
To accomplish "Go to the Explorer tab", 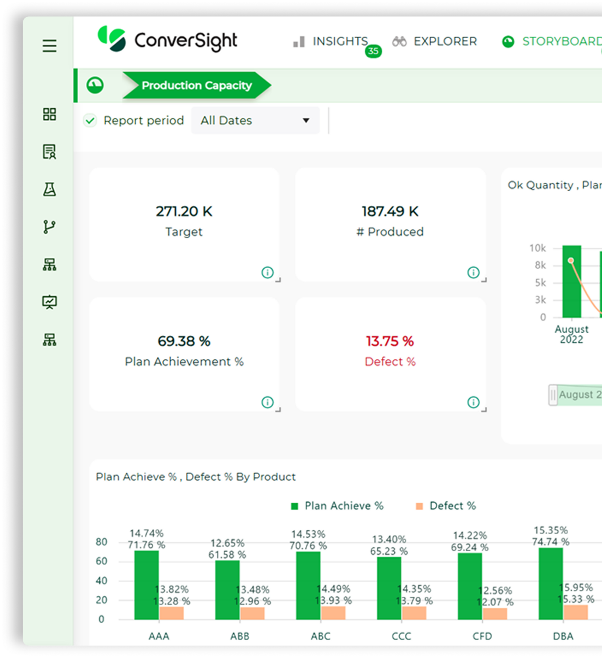I will [434, 41].
